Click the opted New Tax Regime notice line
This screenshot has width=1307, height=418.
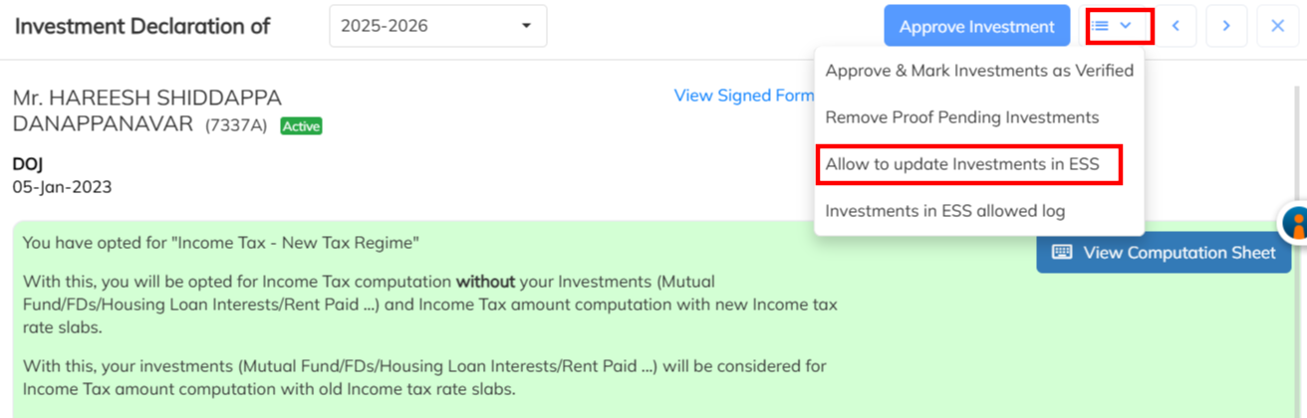[x=221, y=243]
